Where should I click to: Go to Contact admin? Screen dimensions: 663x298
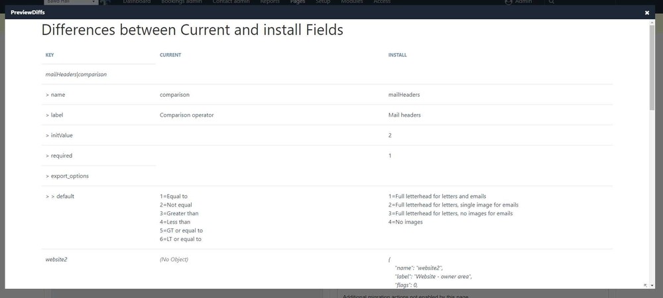[232, 2]
